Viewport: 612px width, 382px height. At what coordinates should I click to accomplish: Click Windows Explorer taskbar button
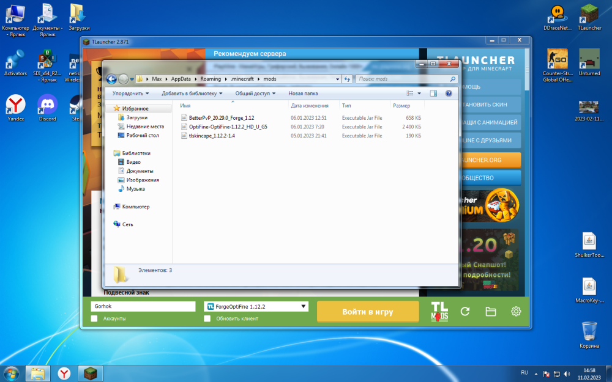pyautogui.click(x=37, y=373)
